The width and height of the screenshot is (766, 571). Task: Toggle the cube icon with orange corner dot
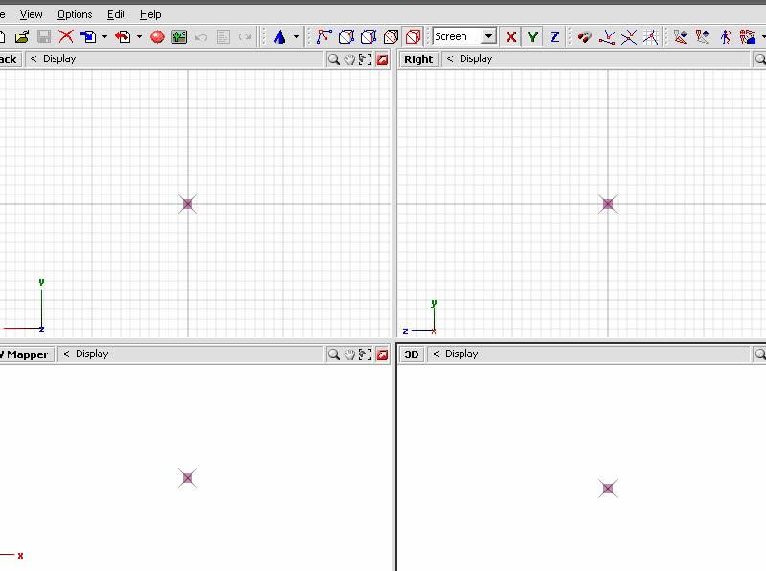coord(347,37)
